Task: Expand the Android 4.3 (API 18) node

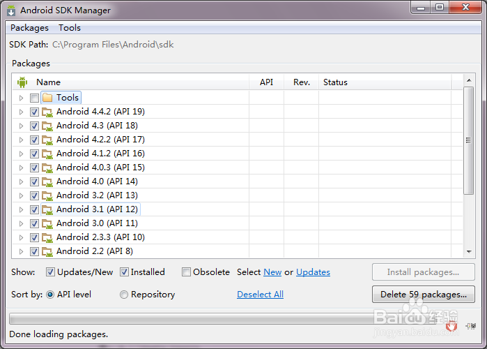Action: click(x=21, y=126)
